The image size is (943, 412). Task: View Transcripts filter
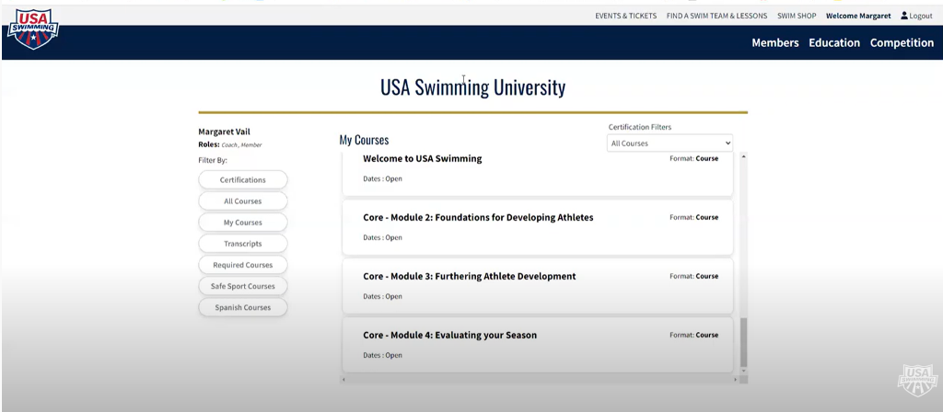pyautogui.click(x=243, y=244)
